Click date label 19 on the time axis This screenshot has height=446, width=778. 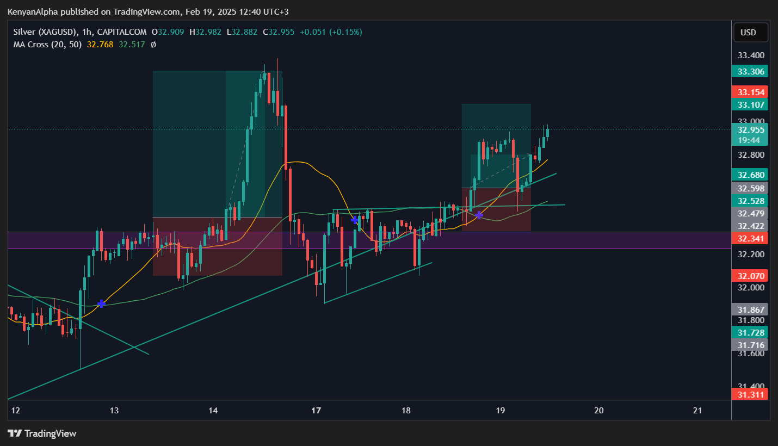pyautogui.click(x=501, y=411)
